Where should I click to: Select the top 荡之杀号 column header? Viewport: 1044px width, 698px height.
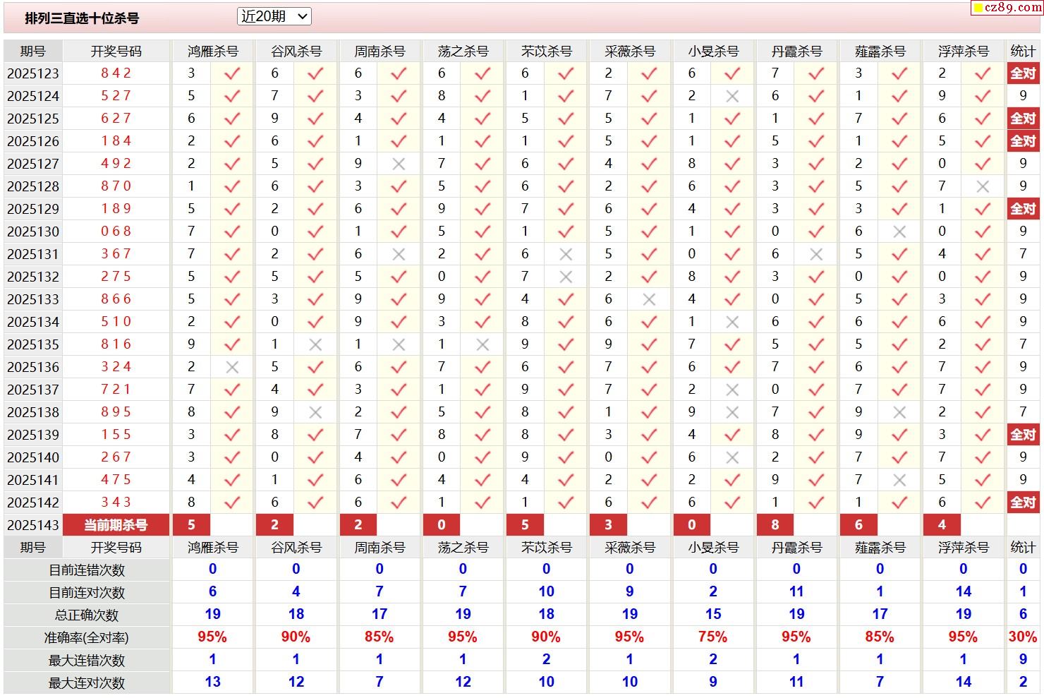(x=463, y=52)
